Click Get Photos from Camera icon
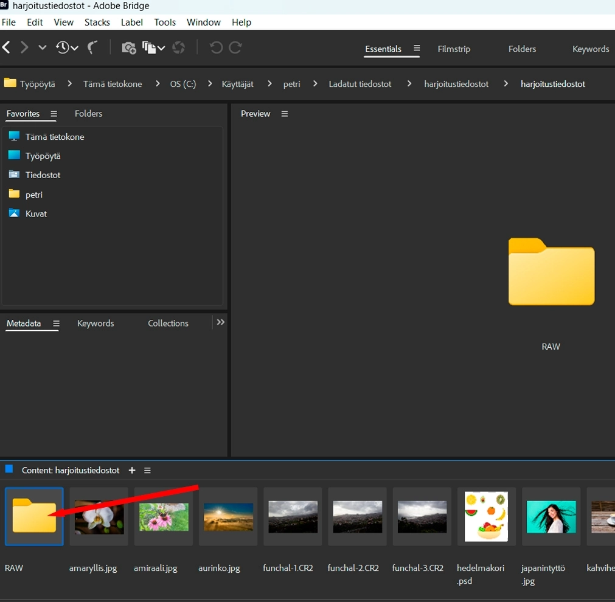 pos(128,47)
